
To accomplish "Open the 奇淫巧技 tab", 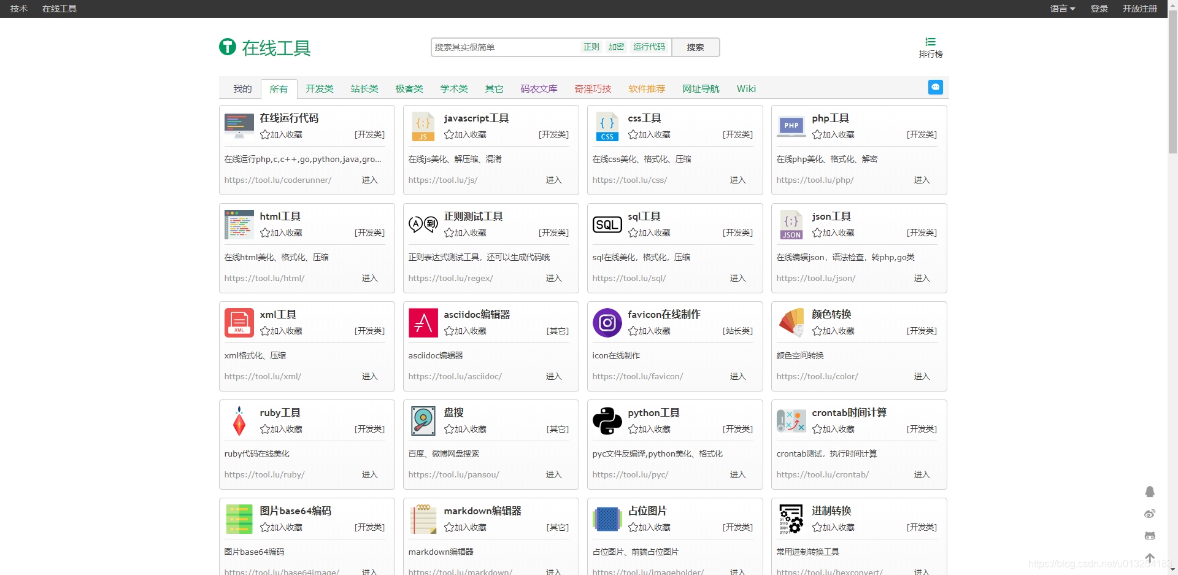I will 593,89.
